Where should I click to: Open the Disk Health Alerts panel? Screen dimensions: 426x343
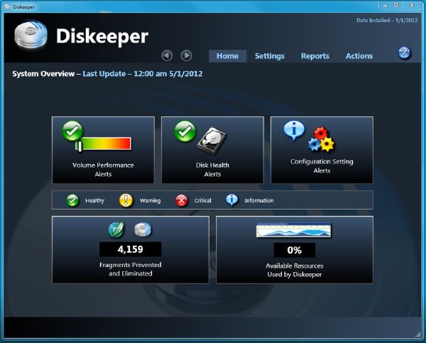pos(212,150)
